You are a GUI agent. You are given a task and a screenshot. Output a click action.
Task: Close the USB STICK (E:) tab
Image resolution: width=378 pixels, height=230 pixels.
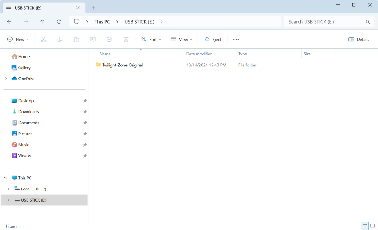(x=78, y=8)
